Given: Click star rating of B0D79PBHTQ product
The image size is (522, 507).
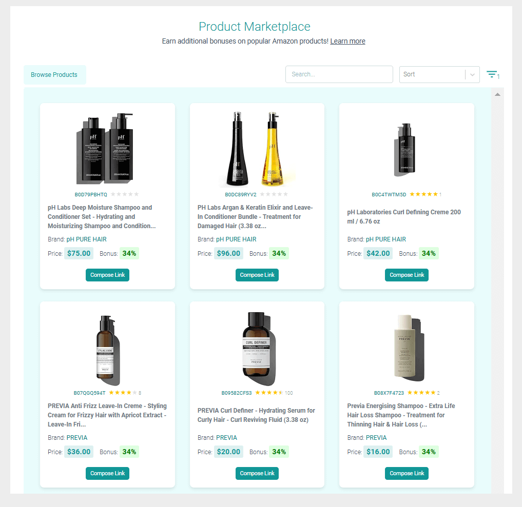Looking at the screenshot, I should [x=125, y=194].
